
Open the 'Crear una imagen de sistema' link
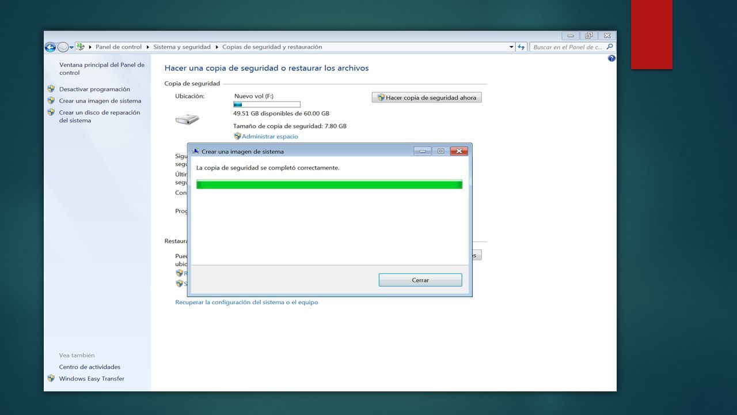click(x=100, y=101)
